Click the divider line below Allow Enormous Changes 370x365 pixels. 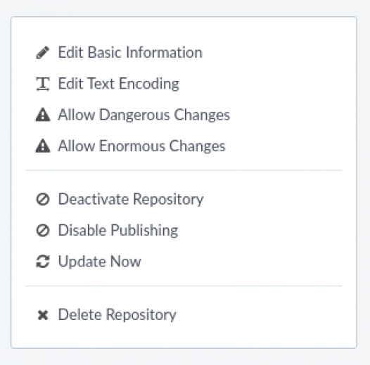184,170
